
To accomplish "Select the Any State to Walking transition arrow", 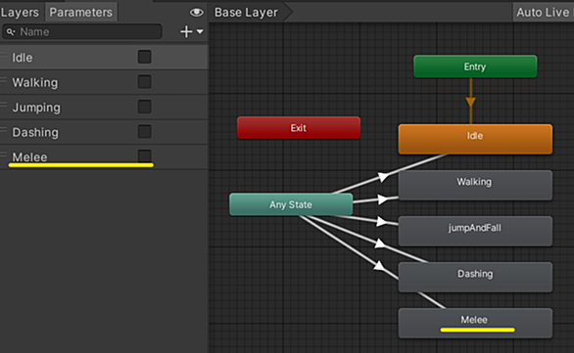I will (x=383, y=199).
